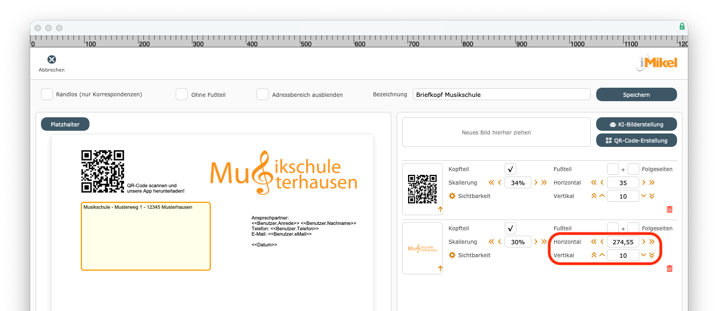Click the QR code Horizontal field showing 35
The height and width of the screenshot is (311, 718).
[x=623, y=182]
